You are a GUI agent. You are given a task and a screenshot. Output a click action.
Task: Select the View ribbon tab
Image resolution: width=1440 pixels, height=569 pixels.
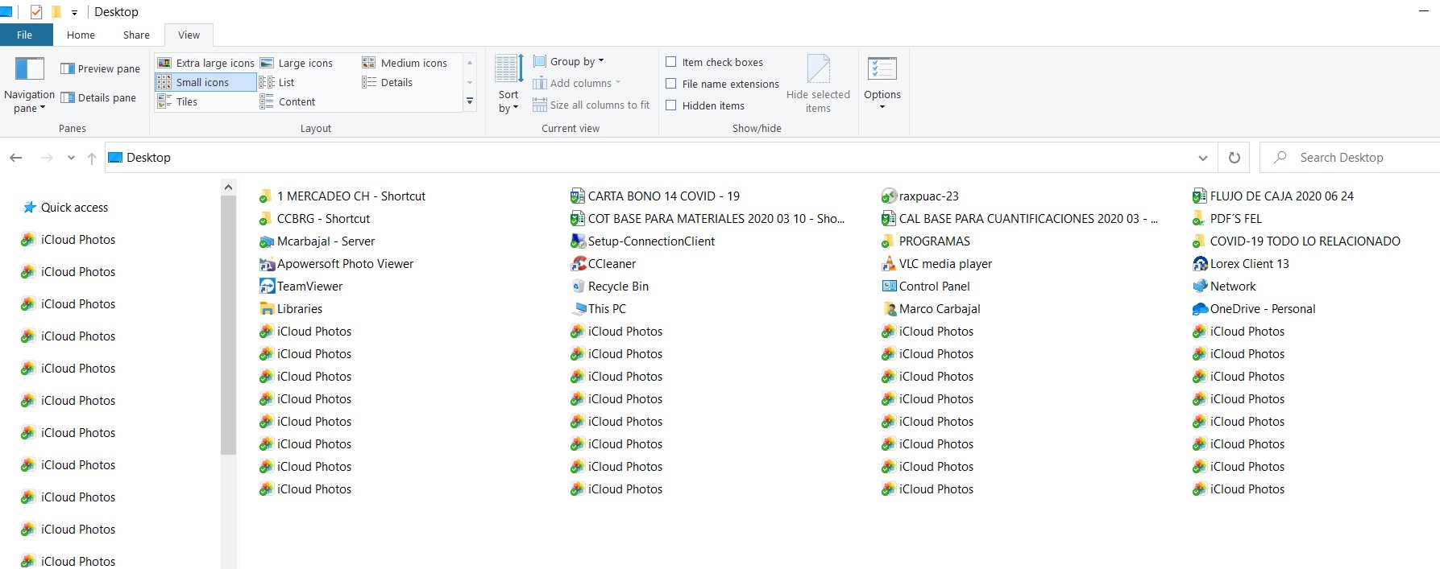coord(189,35)
